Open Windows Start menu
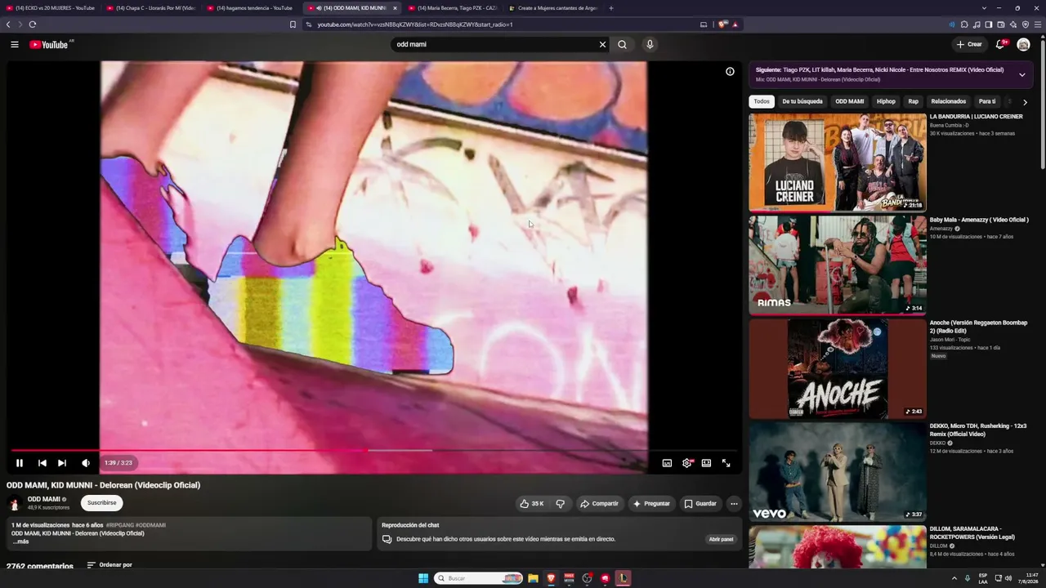1046x588 pixels. [x=423, y=578]
